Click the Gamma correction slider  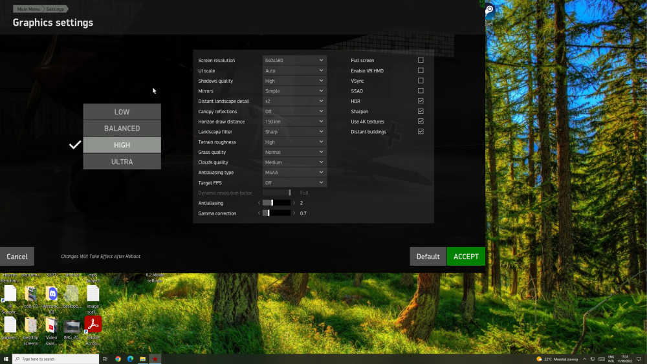pos(276,213)
